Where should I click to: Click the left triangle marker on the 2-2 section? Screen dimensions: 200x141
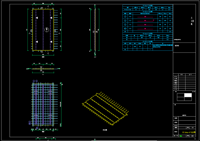point(93,32)
